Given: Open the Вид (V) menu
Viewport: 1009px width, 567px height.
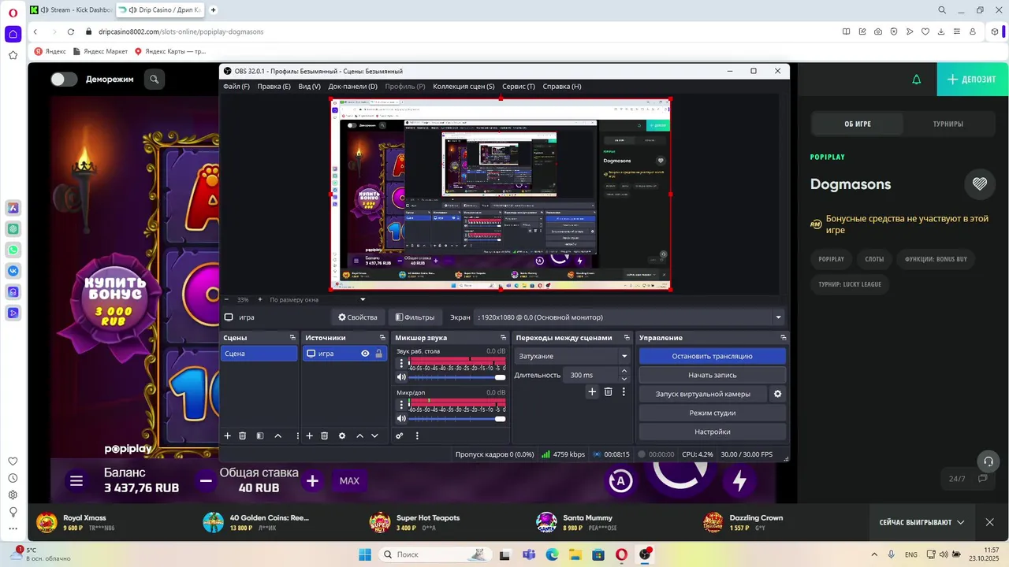Looking at the screenshot, I should (309, 87).
